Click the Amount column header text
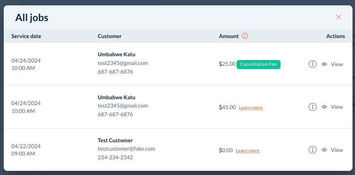 click(229, 36)
